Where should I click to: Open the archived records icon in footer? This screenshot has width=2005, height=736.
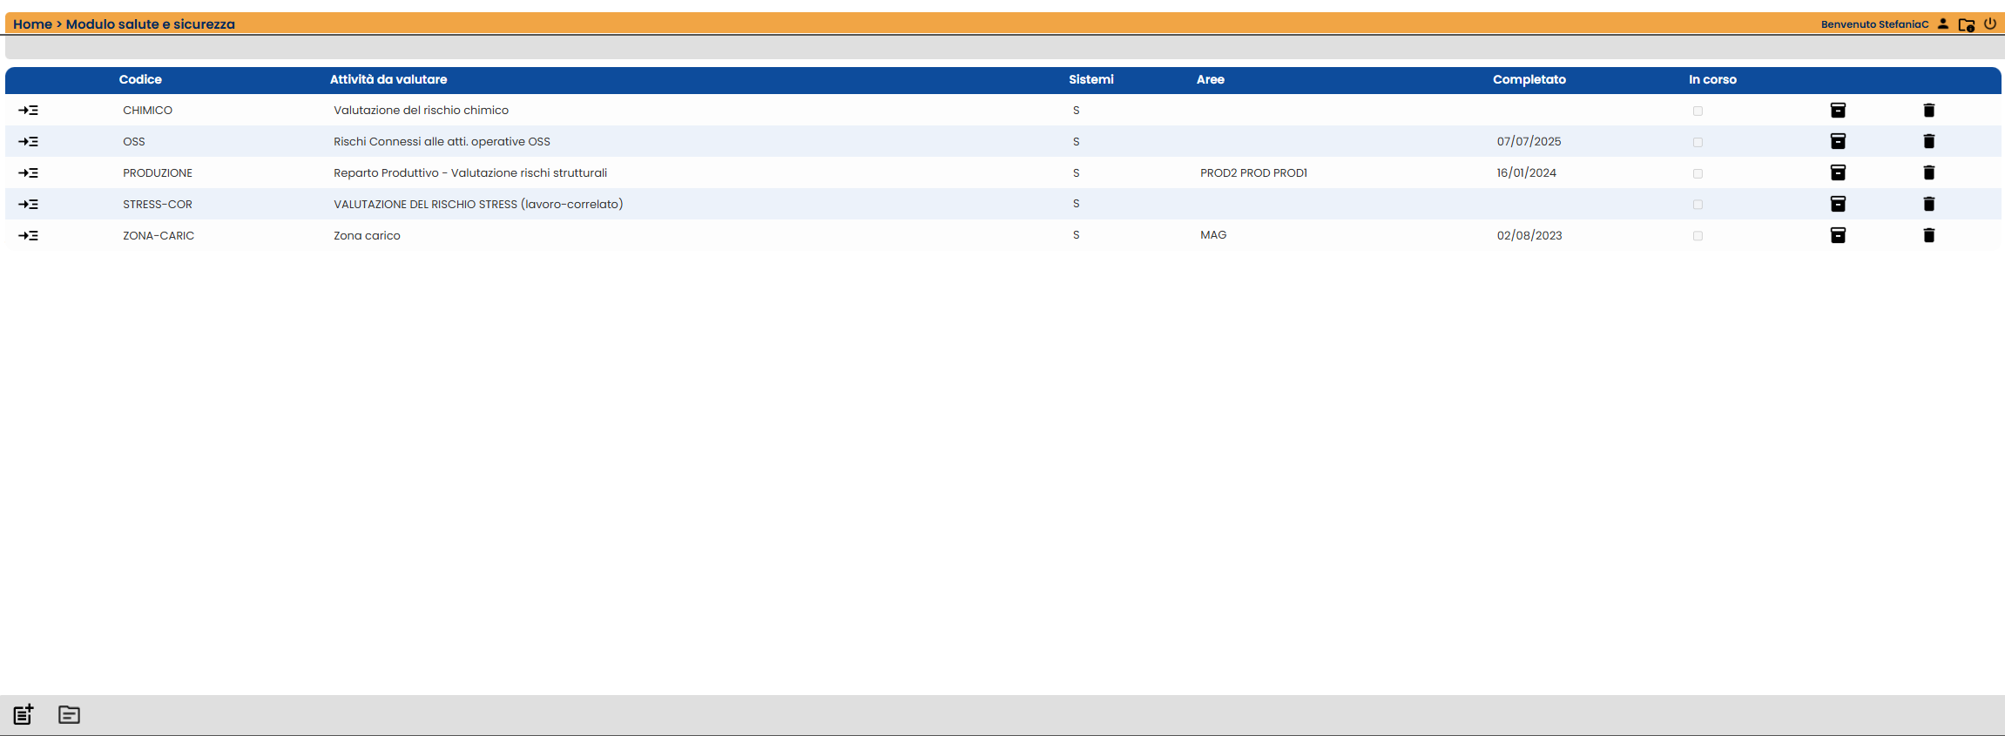tap(69, 715)
